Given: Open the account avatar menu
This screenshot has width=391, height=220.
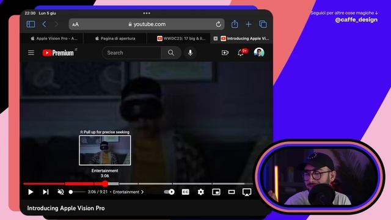Looking at the screenshot, I should click(259, 53).
